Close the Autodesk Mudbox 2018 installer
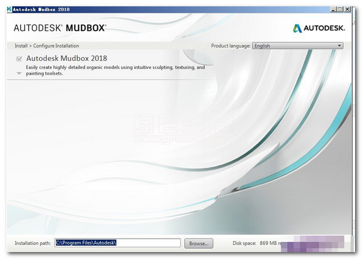Viewport: 362px width, 259px height. 347,9
